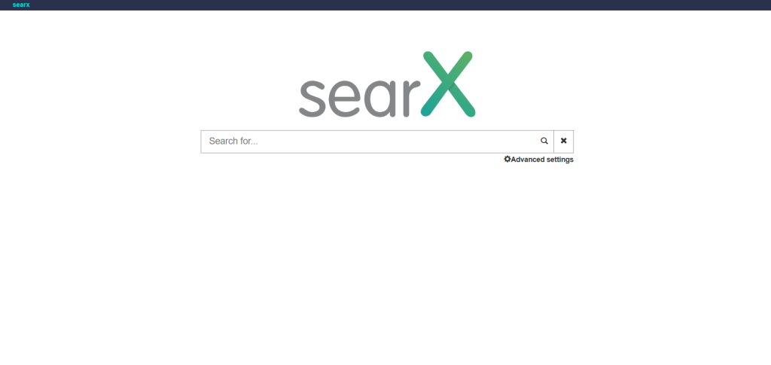Viewport: 771px width, 365px height.
Task: Show advanced options under the search box
Action: click(x=538, y=159)
